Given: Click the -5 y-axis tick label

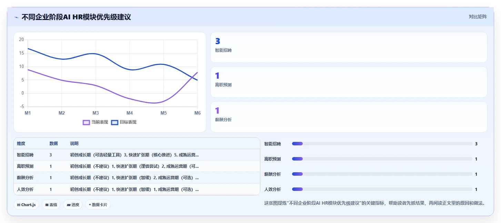Looking at the screenshot, I should [x=21, y=107].
